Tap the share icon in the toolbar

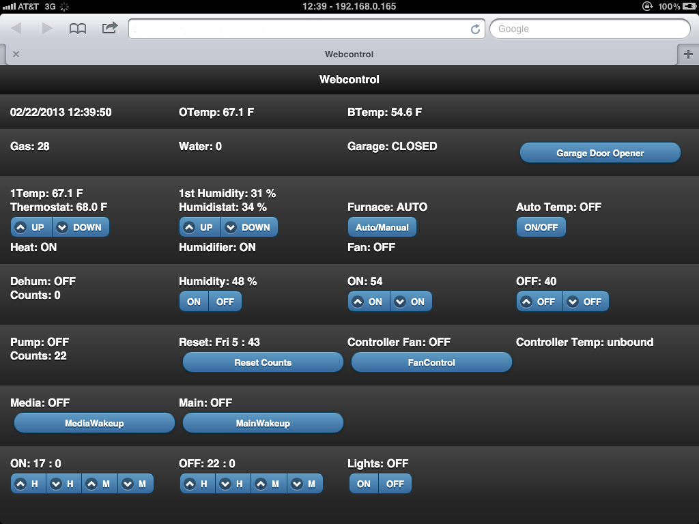(x=109, y=29)
